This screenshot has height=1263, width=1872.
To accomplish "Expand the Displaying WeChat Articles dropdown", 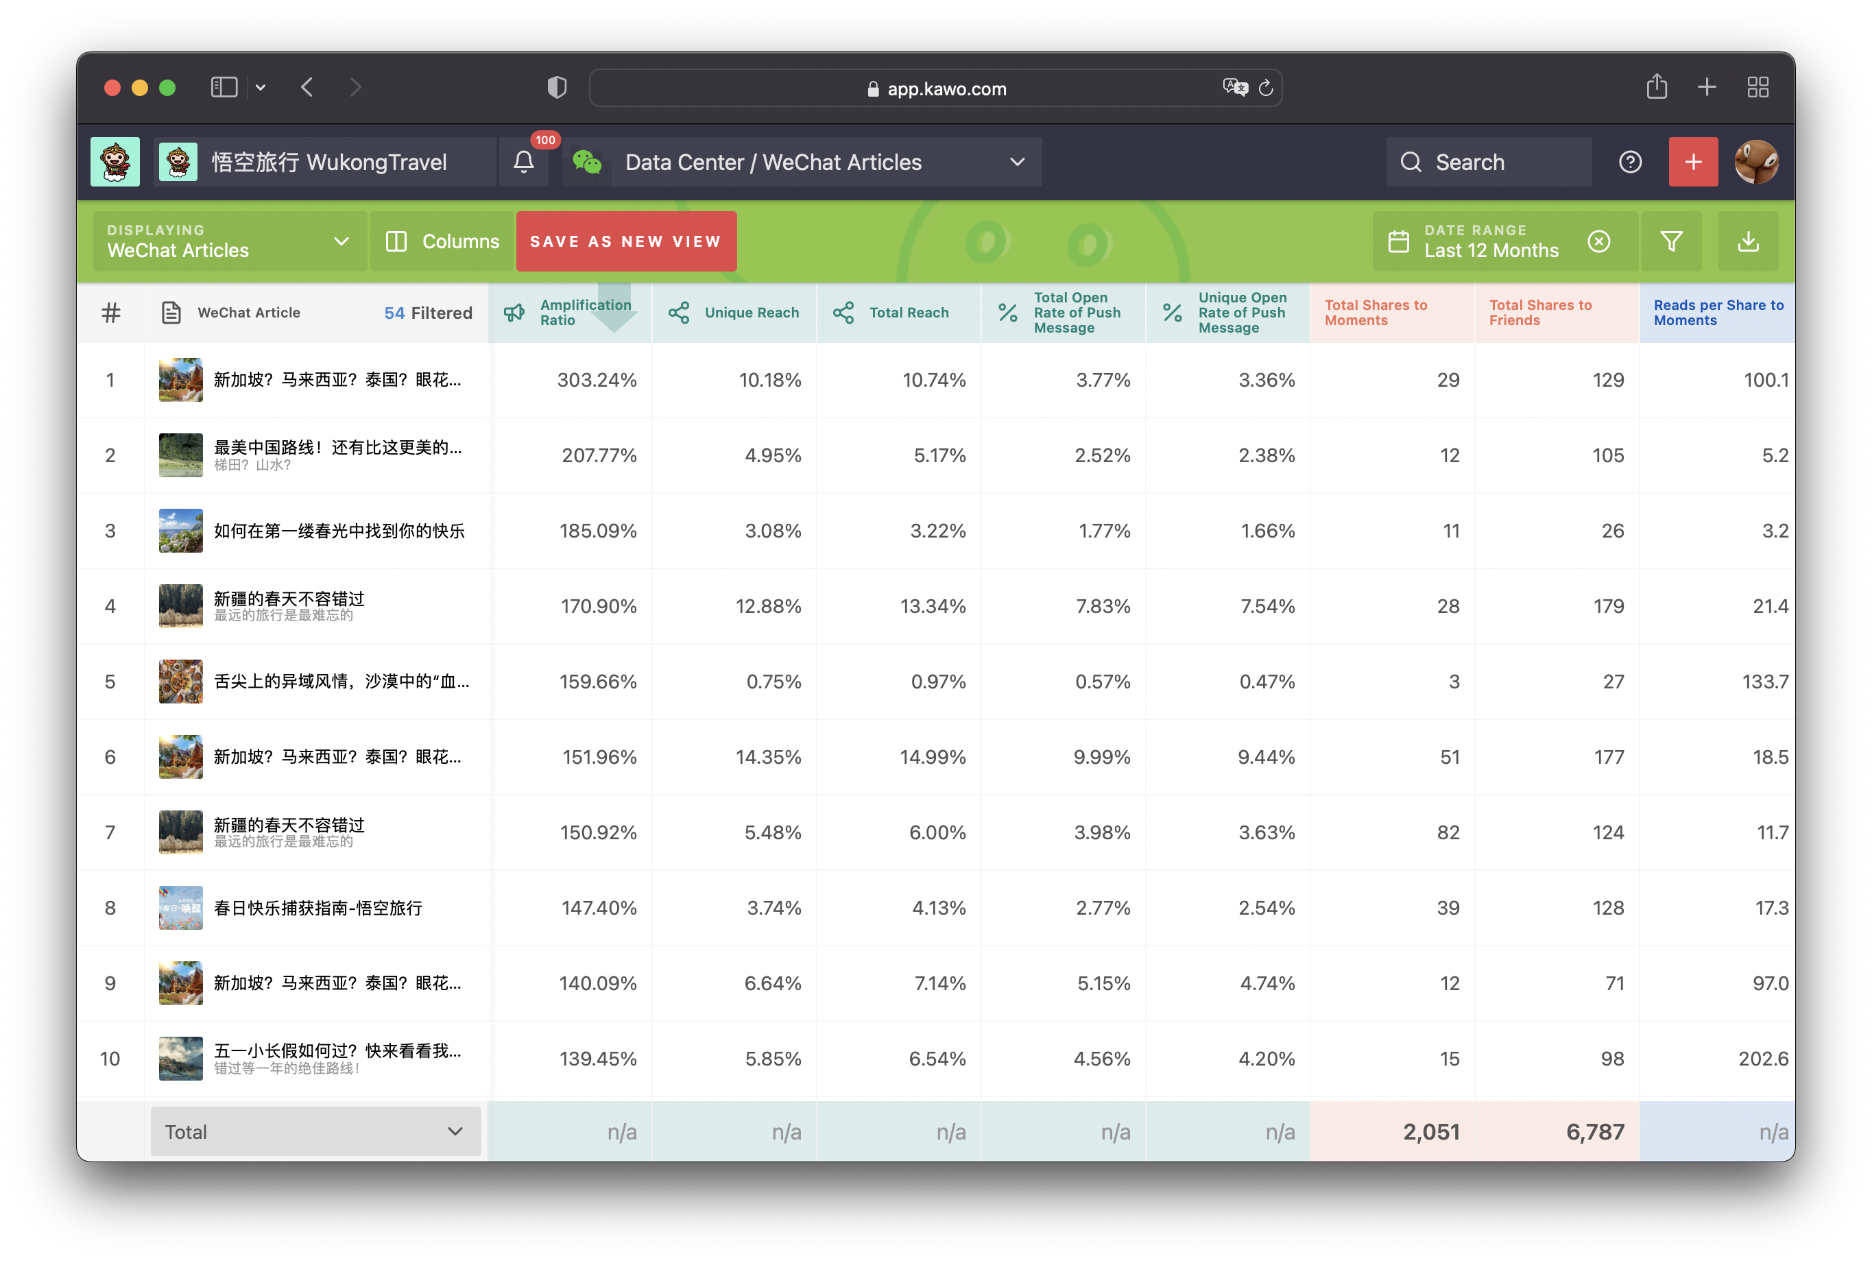I will (x=341, y=241).
